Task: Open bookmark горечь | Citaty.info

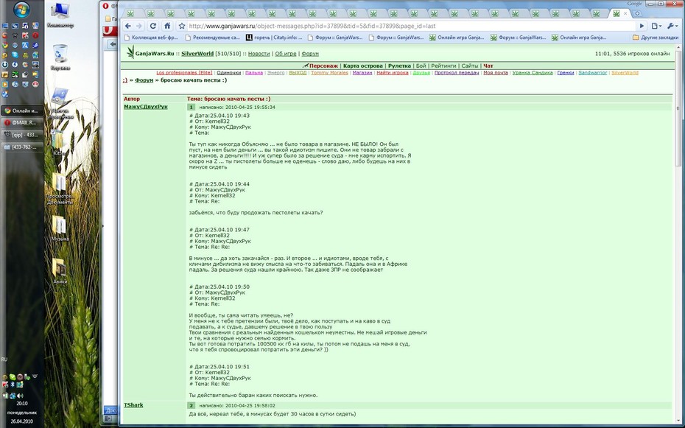Action: [x=273, y=38]
